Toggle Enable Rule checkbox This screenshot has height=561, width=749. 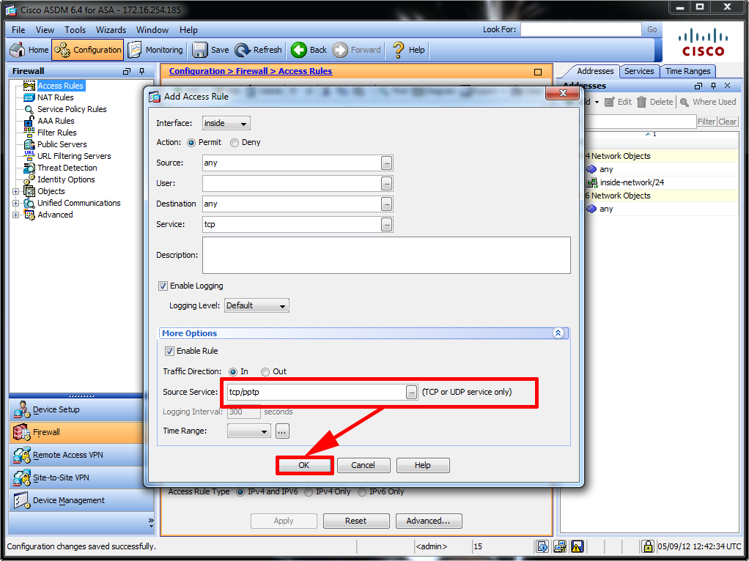pyautogui.click(x=169, y=351)
